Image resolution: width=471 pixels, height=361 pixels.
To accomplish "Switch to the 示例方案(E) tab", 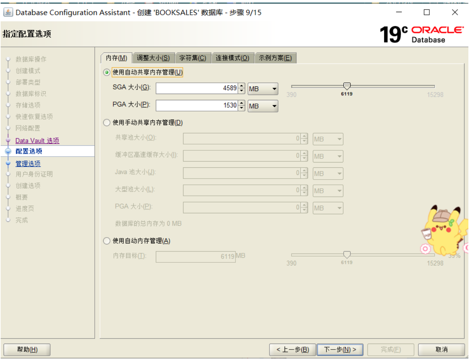I will pos(275,58).
